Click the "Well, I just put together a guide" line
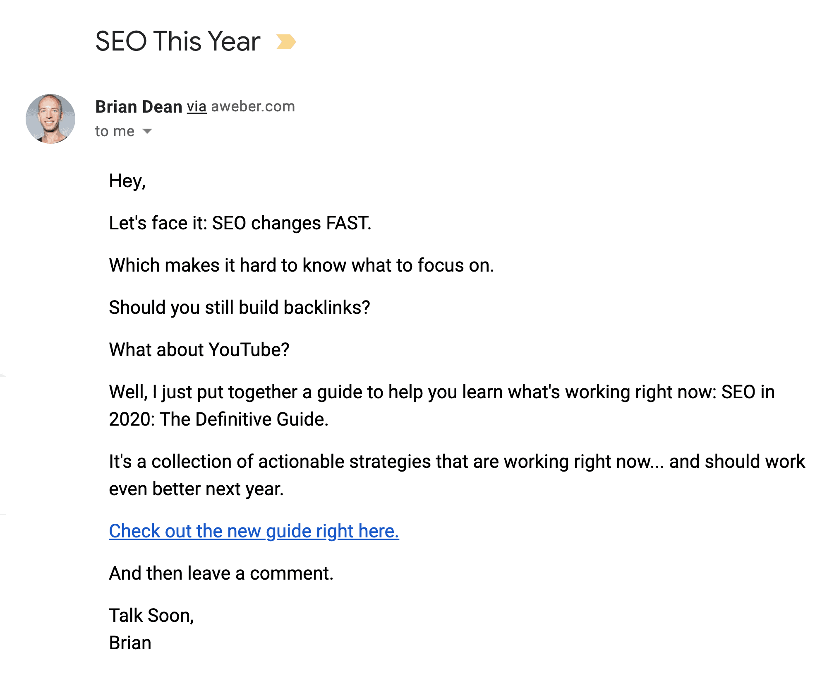This screenshot has height=679, width=834. coord(442,392)
